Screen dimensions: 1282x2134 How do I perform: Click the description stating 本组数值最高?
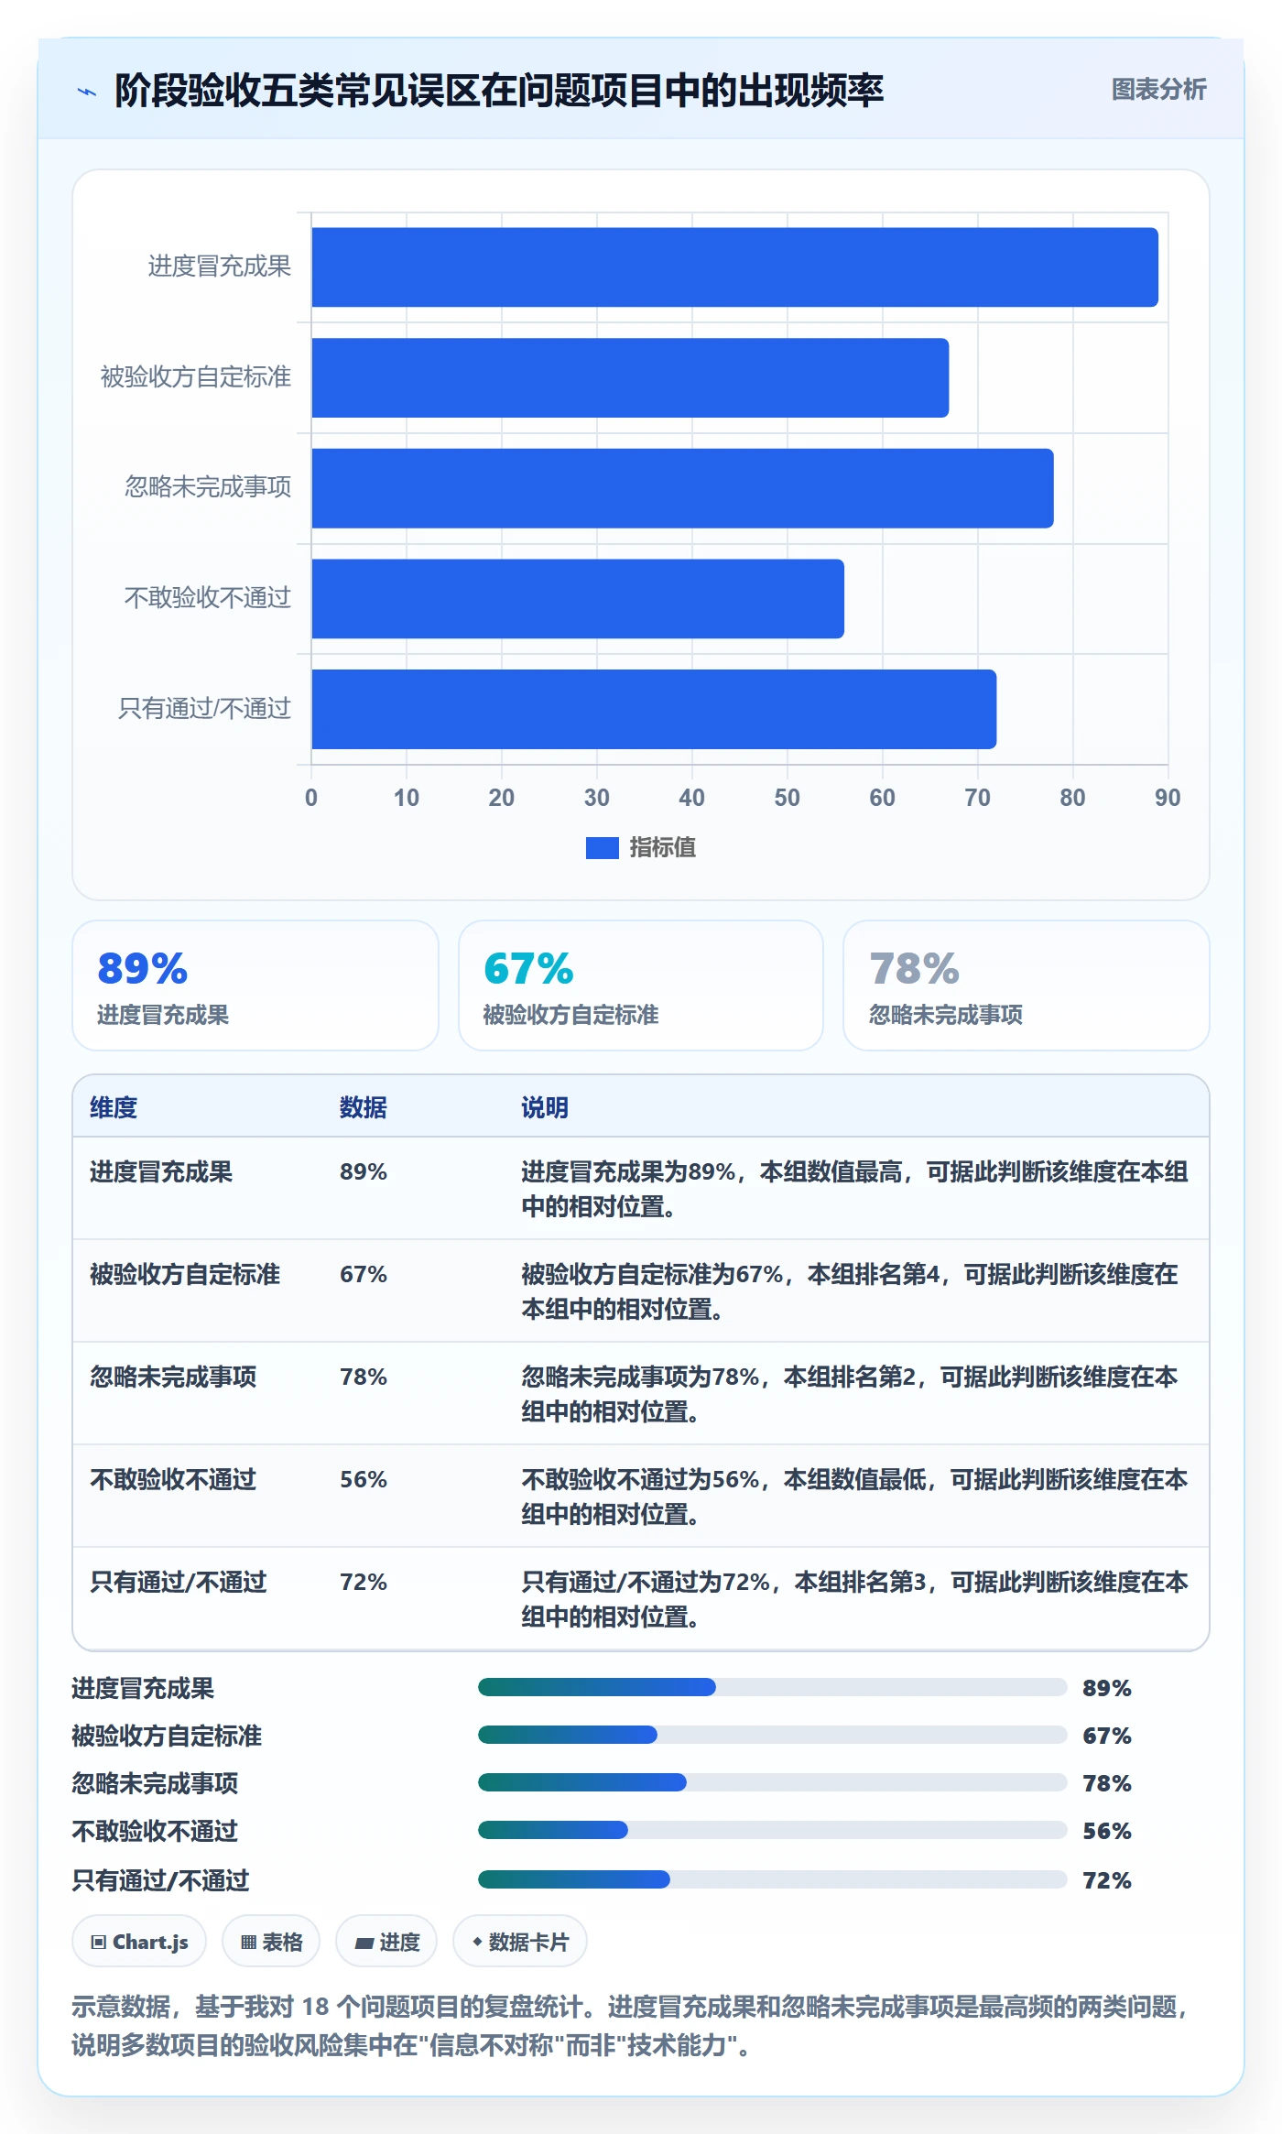point(854,1189)
